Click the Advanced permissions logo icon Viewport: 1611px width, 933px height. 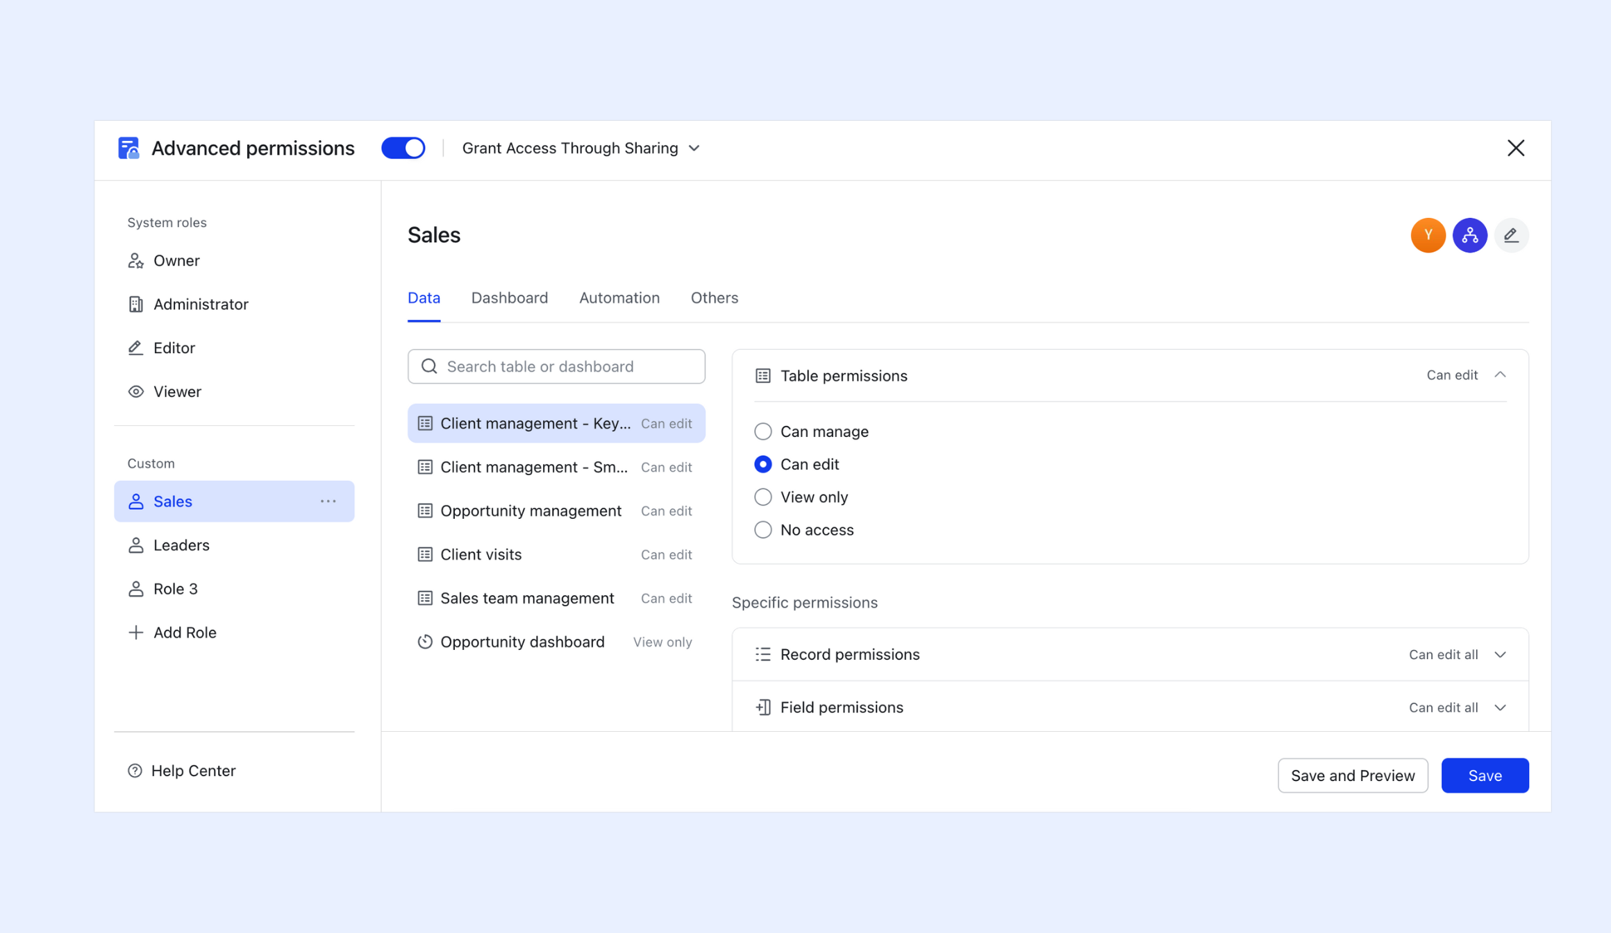[x=128, y=148]
